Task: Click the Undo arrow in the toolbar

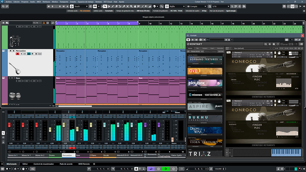Action: 3,6
